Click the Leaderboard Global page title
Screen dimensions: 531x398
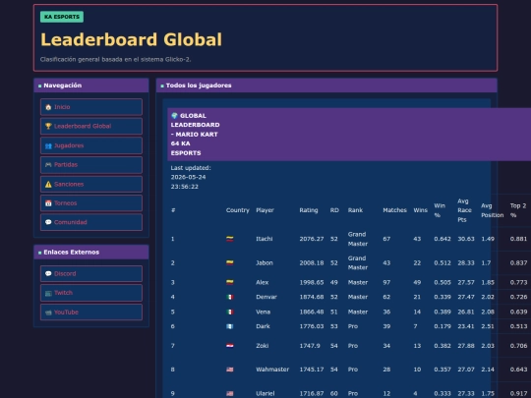[131, 39]
